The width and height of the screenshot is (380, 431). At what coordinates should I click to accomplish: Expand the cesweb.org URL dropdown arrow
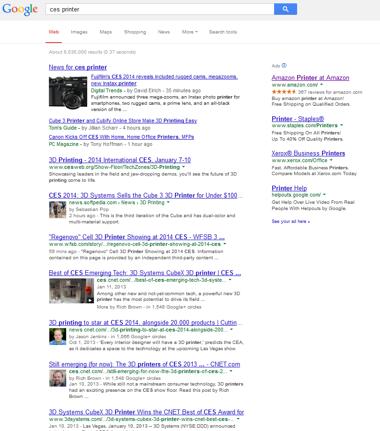click(x=184, y=167)
